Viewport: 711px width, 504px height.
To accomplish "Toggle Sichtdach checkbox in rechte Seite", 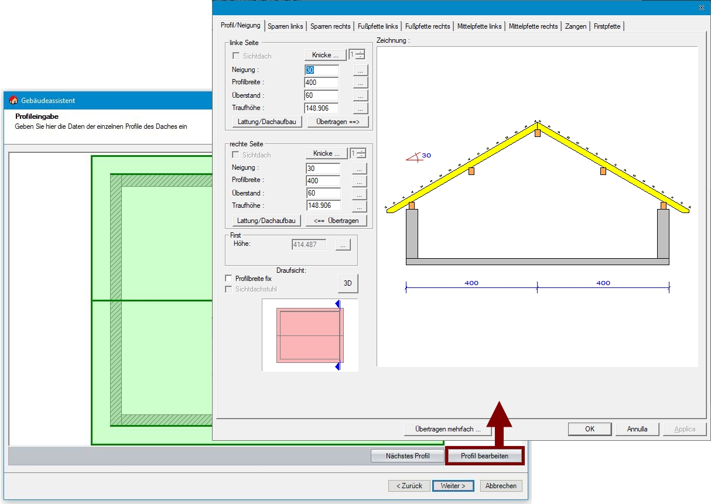I will click(236, 155).
